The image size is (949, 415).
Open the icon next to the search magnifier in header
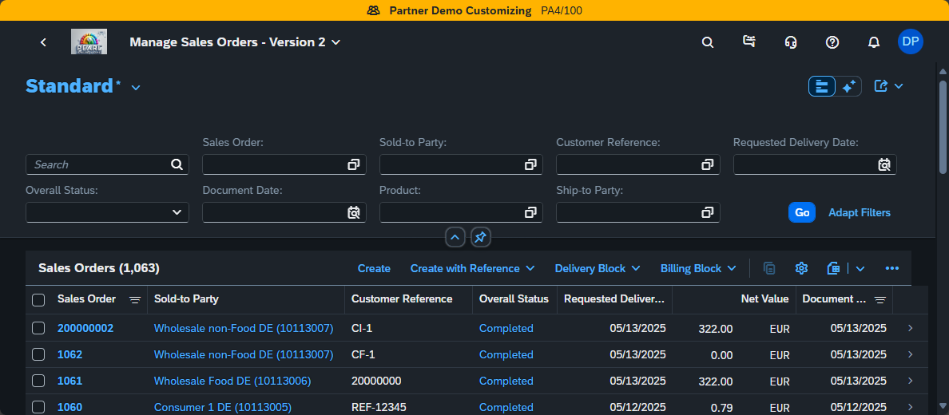(749, 41)
